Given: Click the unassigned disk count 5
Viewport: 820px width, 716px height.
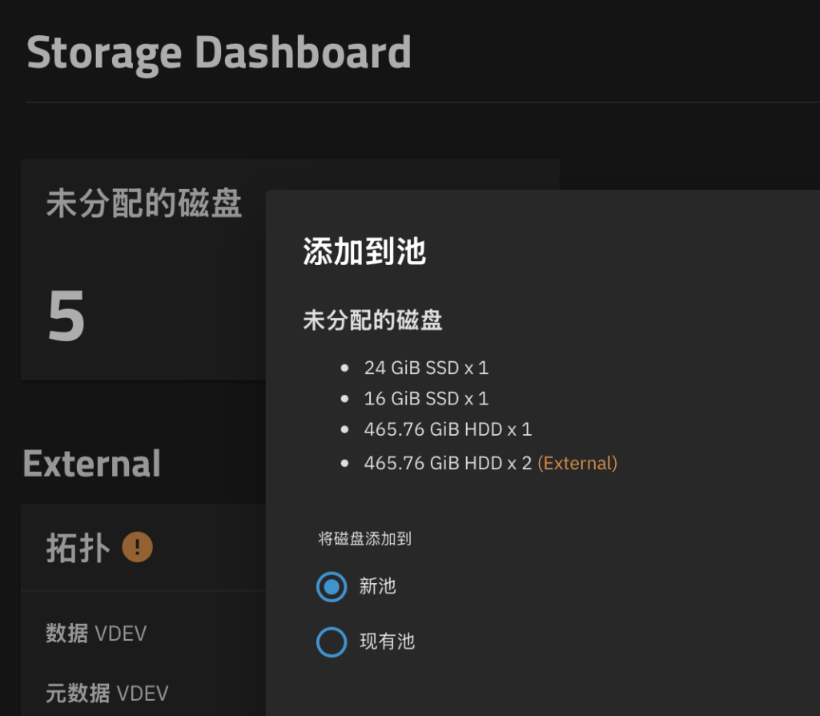Looking at the screenshot, I should (66, 316).
